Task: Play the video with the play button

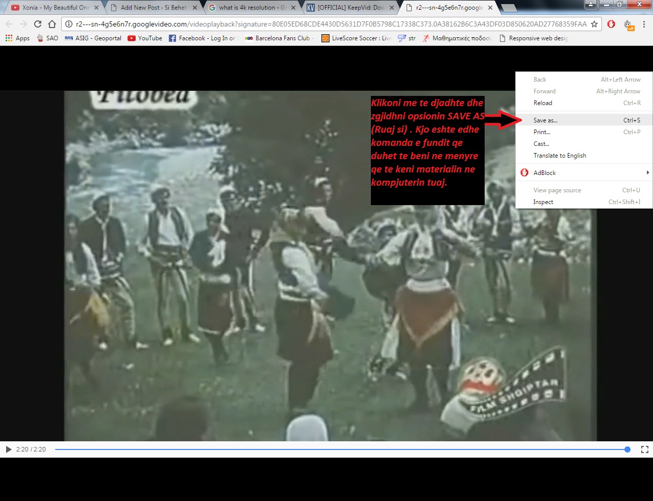Action: pyautogui.click(x=8, y=449)
